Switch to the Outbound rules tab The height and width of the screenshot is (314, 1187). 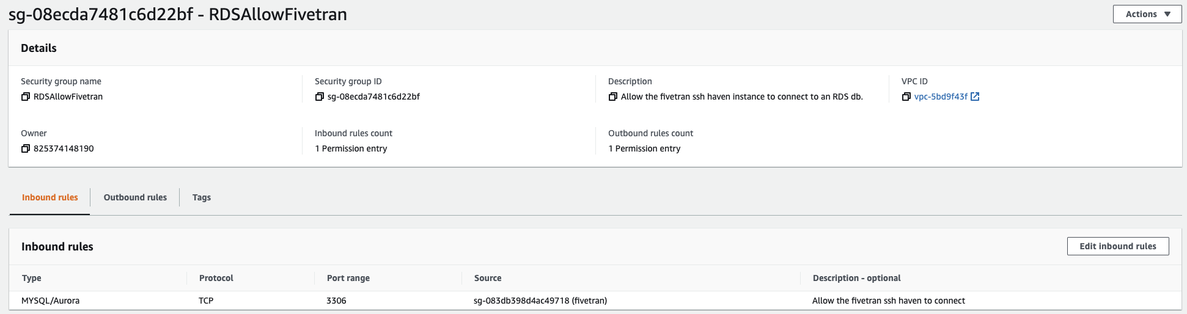(x=135, y=197)
